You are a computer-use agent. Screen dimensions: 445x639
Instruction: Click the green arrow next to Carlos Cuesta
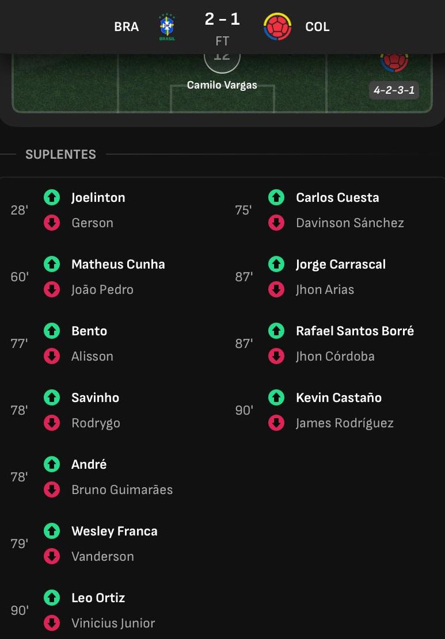tap(276, 197)
